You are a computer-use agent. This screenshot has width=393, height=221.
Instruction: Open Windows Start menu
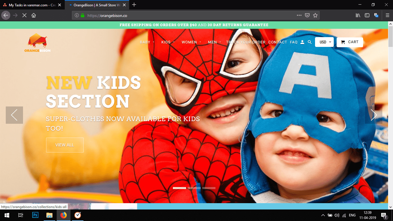click(7, 215)
